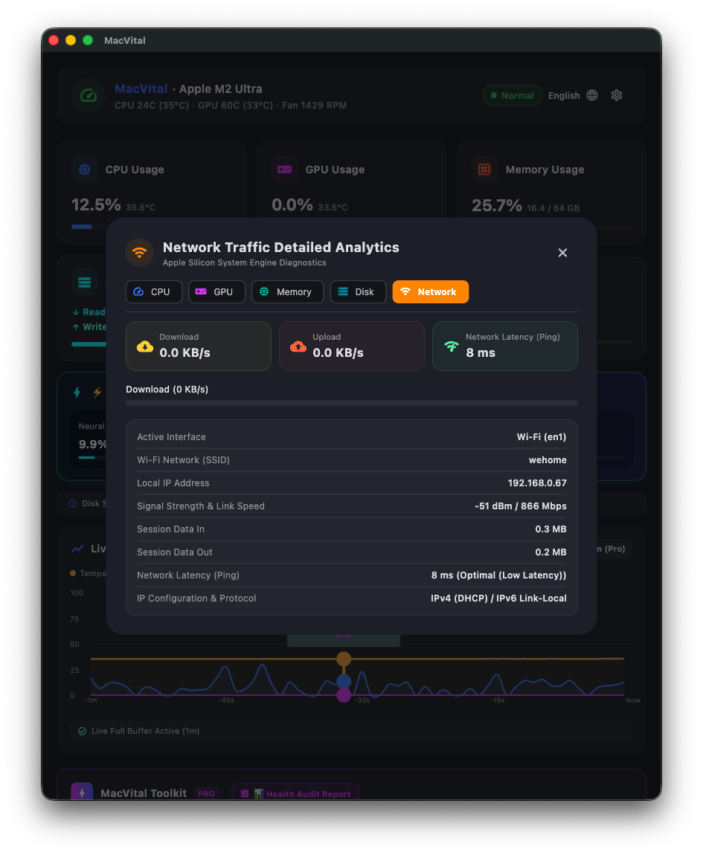This screenshot has width=703, height=855.
Task: Select the Disk tab
Action: 358,291
